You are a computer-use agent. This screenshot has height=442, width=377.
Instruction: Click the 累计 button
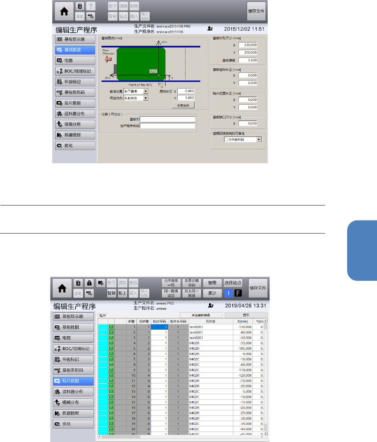(212, 293)
